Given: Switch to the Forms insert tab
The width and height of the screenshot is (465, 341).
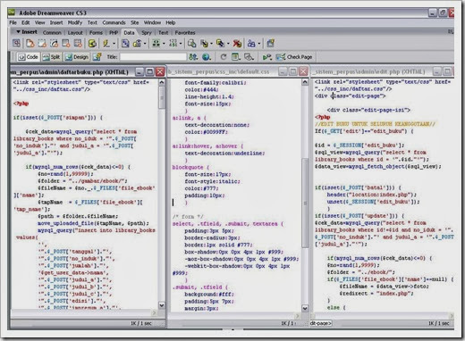Looking at the screenshot, I should pyautogui.click(x=96, y=32).
